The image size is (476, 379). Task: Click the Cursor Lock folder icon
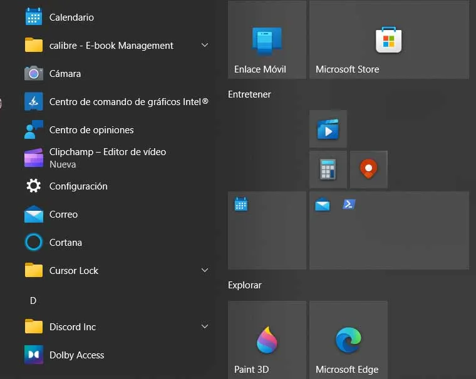(x=34, y=270)
